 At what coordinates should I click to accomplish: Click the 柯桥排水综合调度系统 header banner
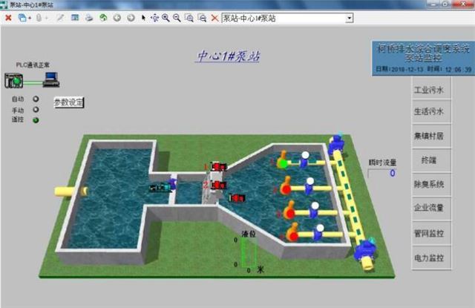tap(423, 58)
